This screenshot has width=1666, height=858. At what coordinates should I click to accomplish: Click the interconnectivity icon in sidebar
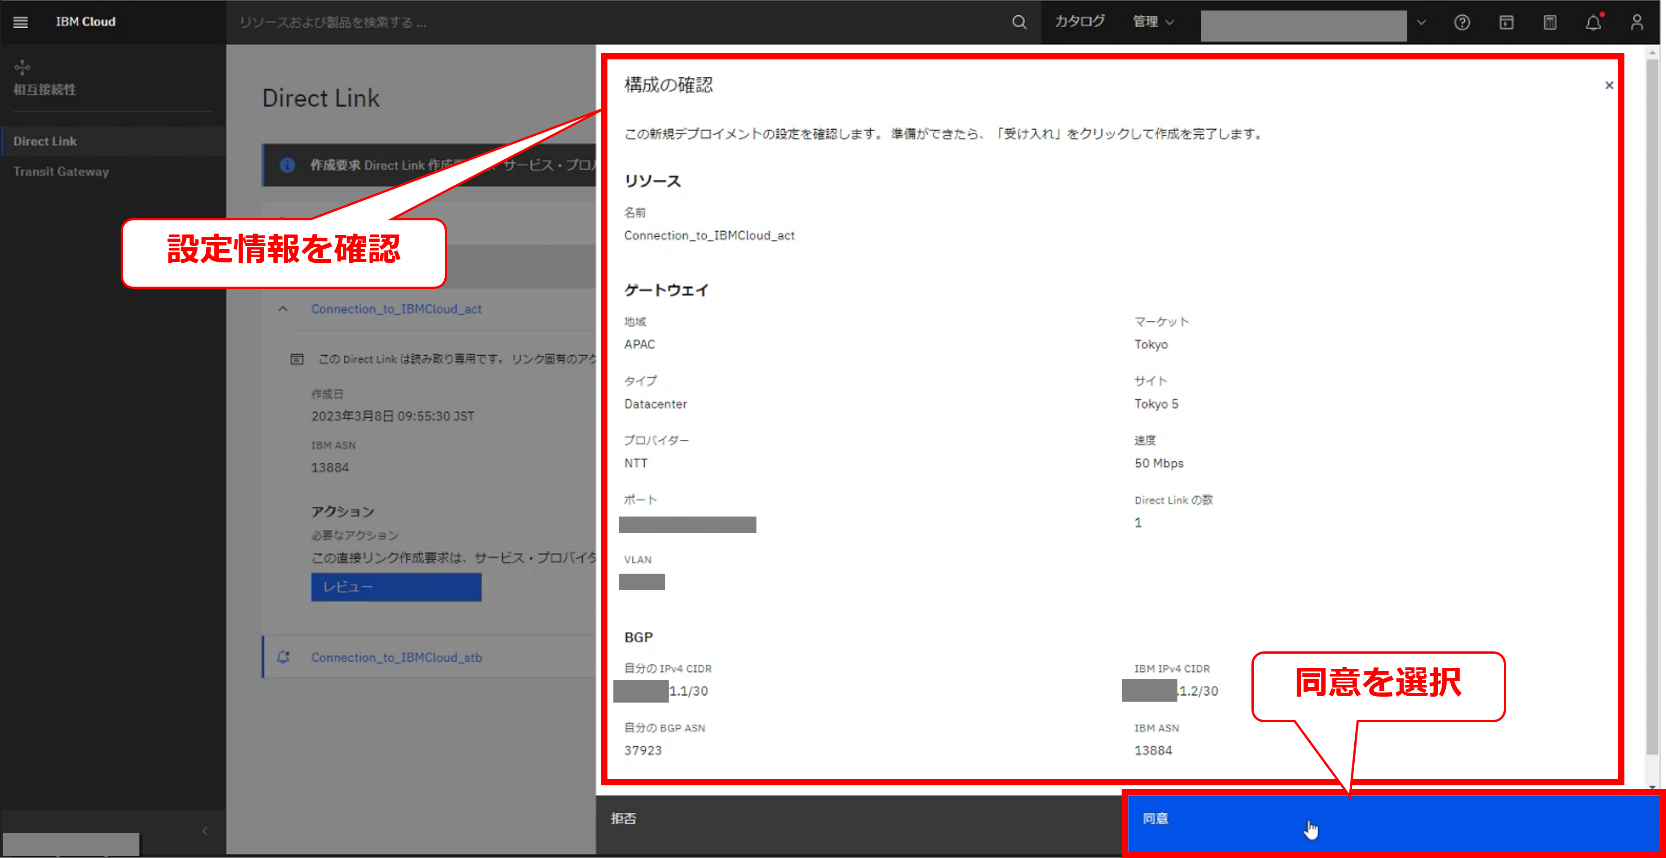(22, 67)
